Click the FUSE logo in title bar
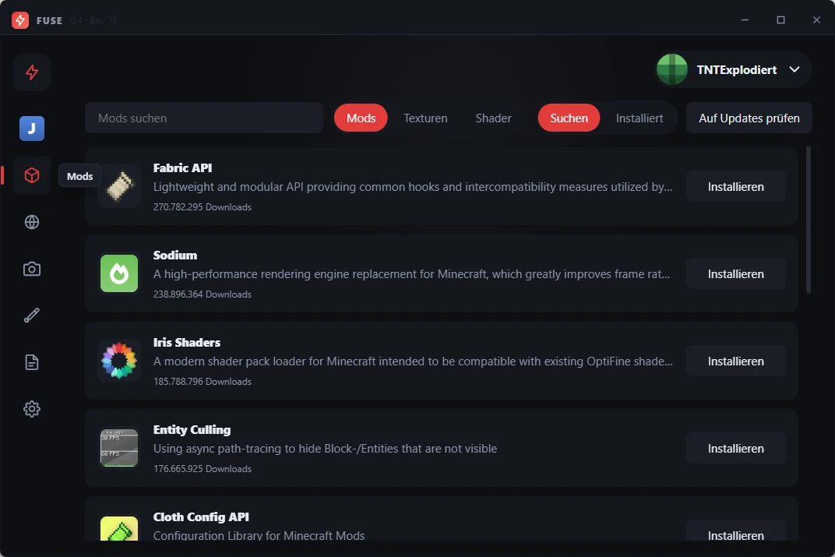Screen dimensions: 835x557 (x=20, y=20)
